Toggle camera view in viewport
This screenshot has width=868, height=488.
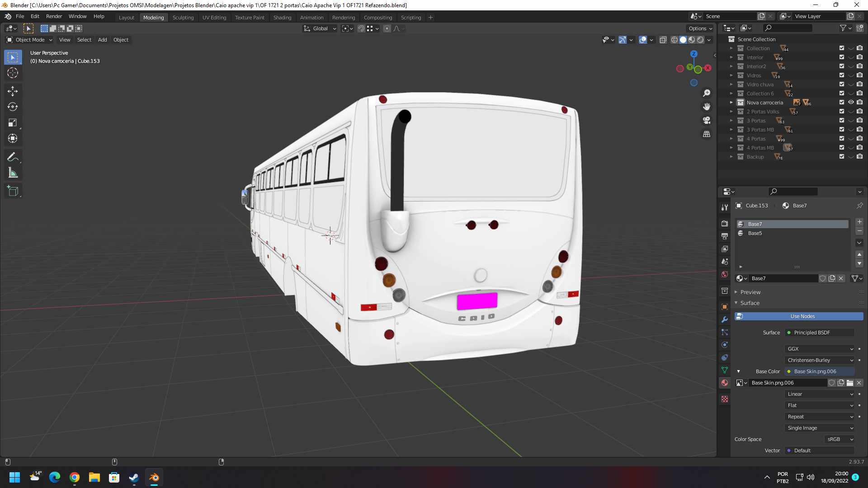coord(707,120)
